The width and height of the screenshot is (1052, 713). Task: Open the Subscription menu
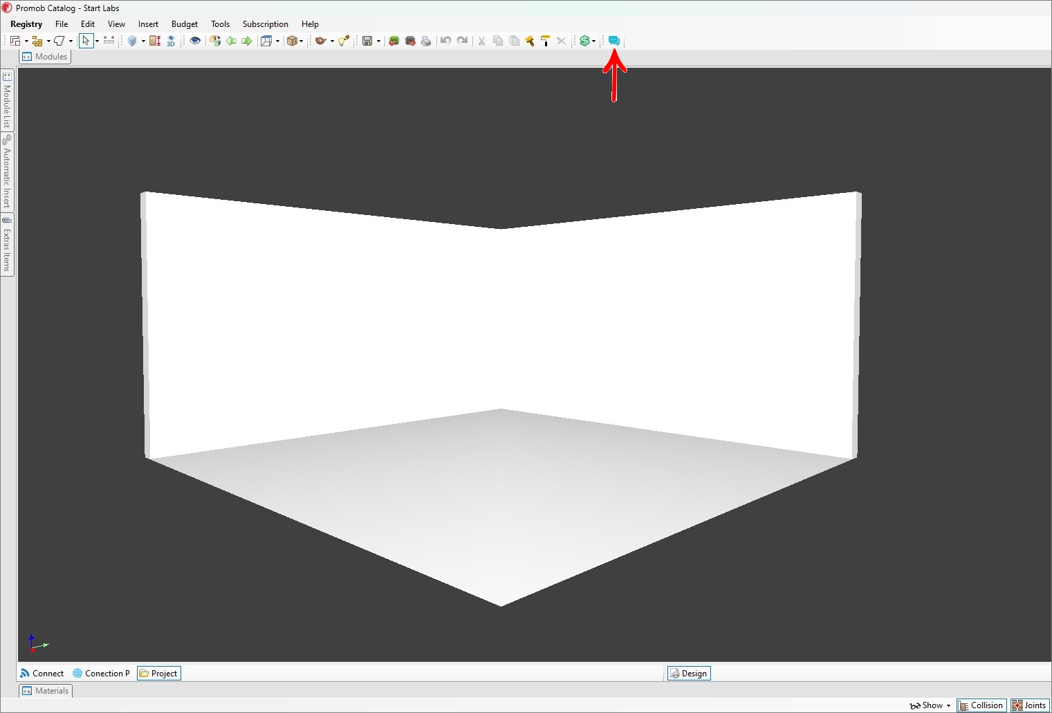(266, 24)
